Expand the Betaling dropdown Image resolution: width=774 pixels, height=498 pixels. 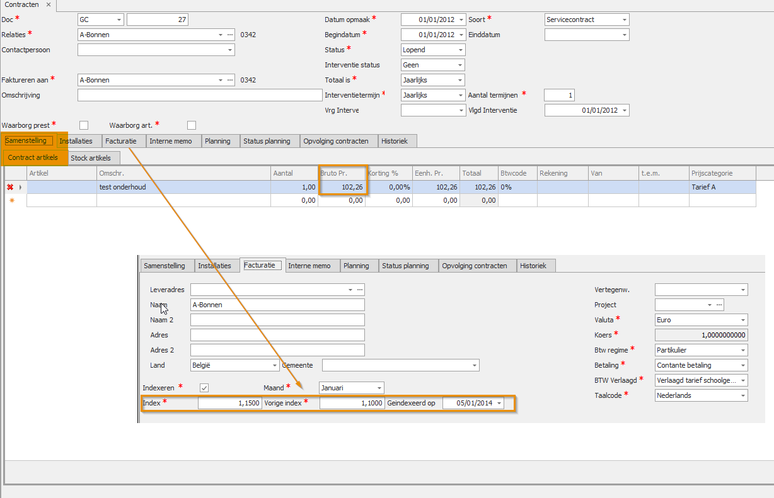[x=743, y=365]
